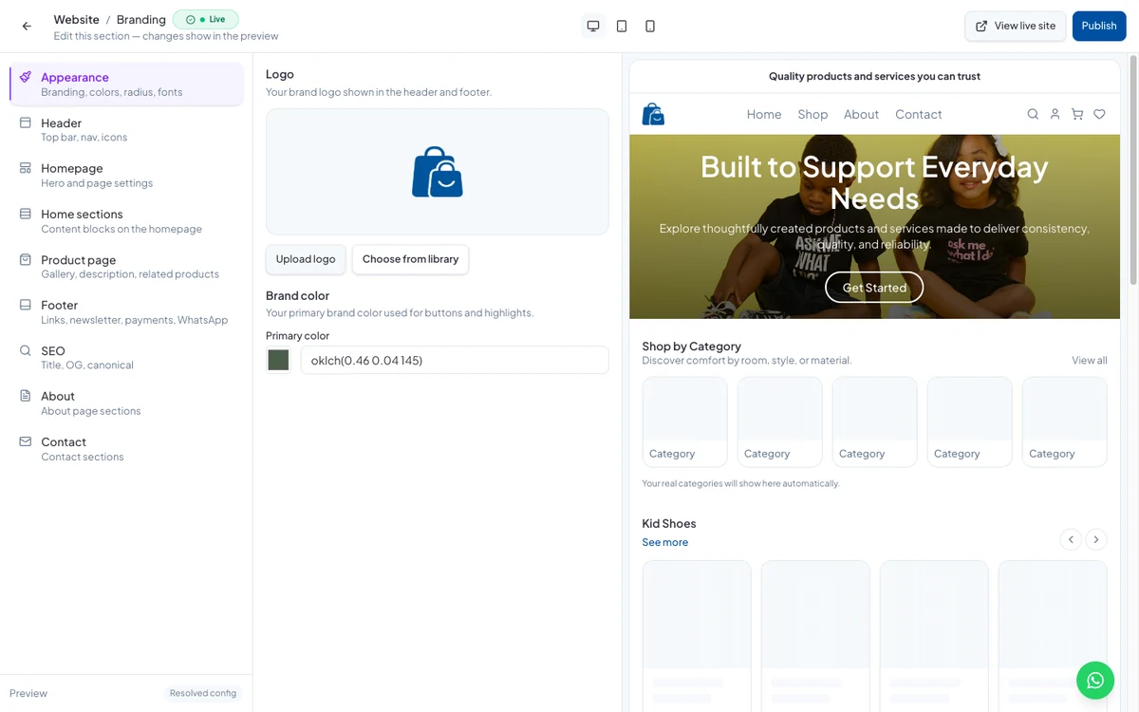1139x712 pixels.
Task: Click the Appearance rocket icon
Action: (26, 77)
